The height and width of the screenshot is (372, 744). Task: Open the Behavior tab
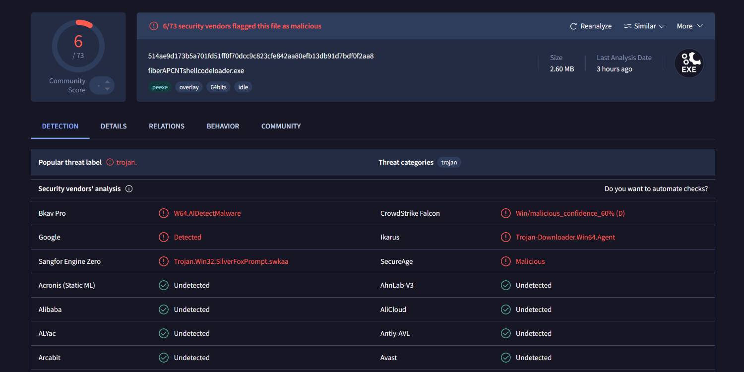(x=223, y=126)
